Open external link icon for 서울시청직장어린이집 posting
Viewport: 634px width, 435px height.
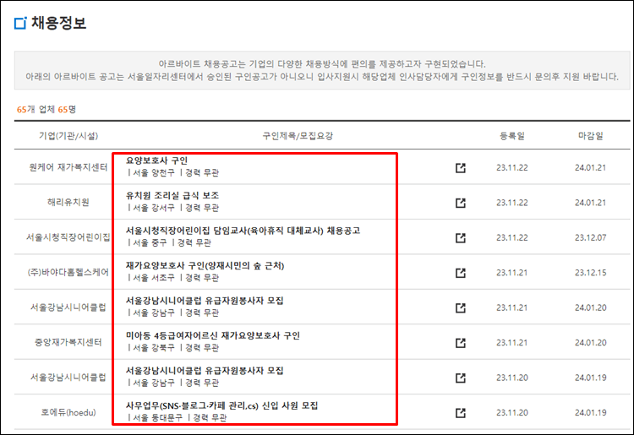[x=460, y=237]
